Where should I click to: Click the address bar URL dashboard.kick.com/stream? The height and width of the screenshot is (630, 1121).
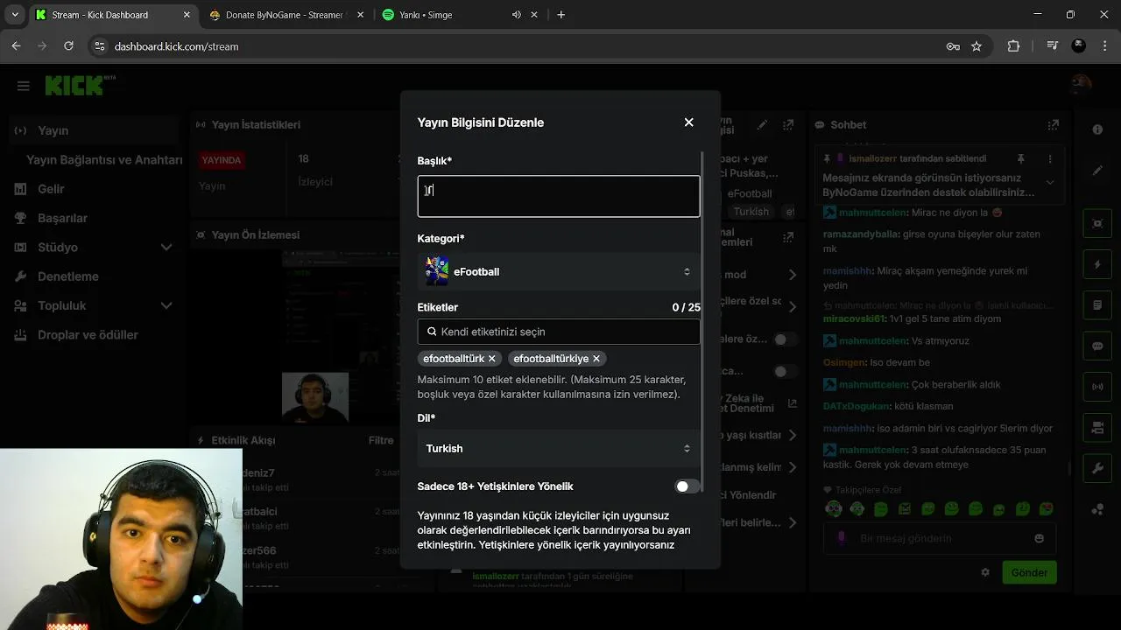(x=176, y=46)
